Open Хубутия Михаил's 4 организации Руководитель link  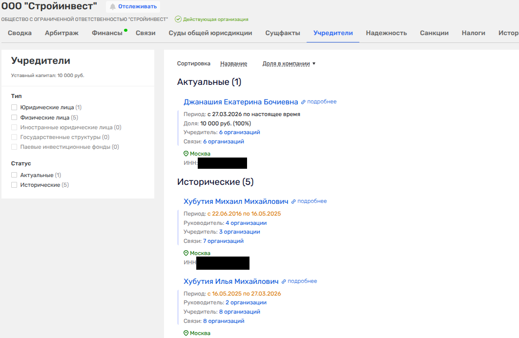click(246, 223)
